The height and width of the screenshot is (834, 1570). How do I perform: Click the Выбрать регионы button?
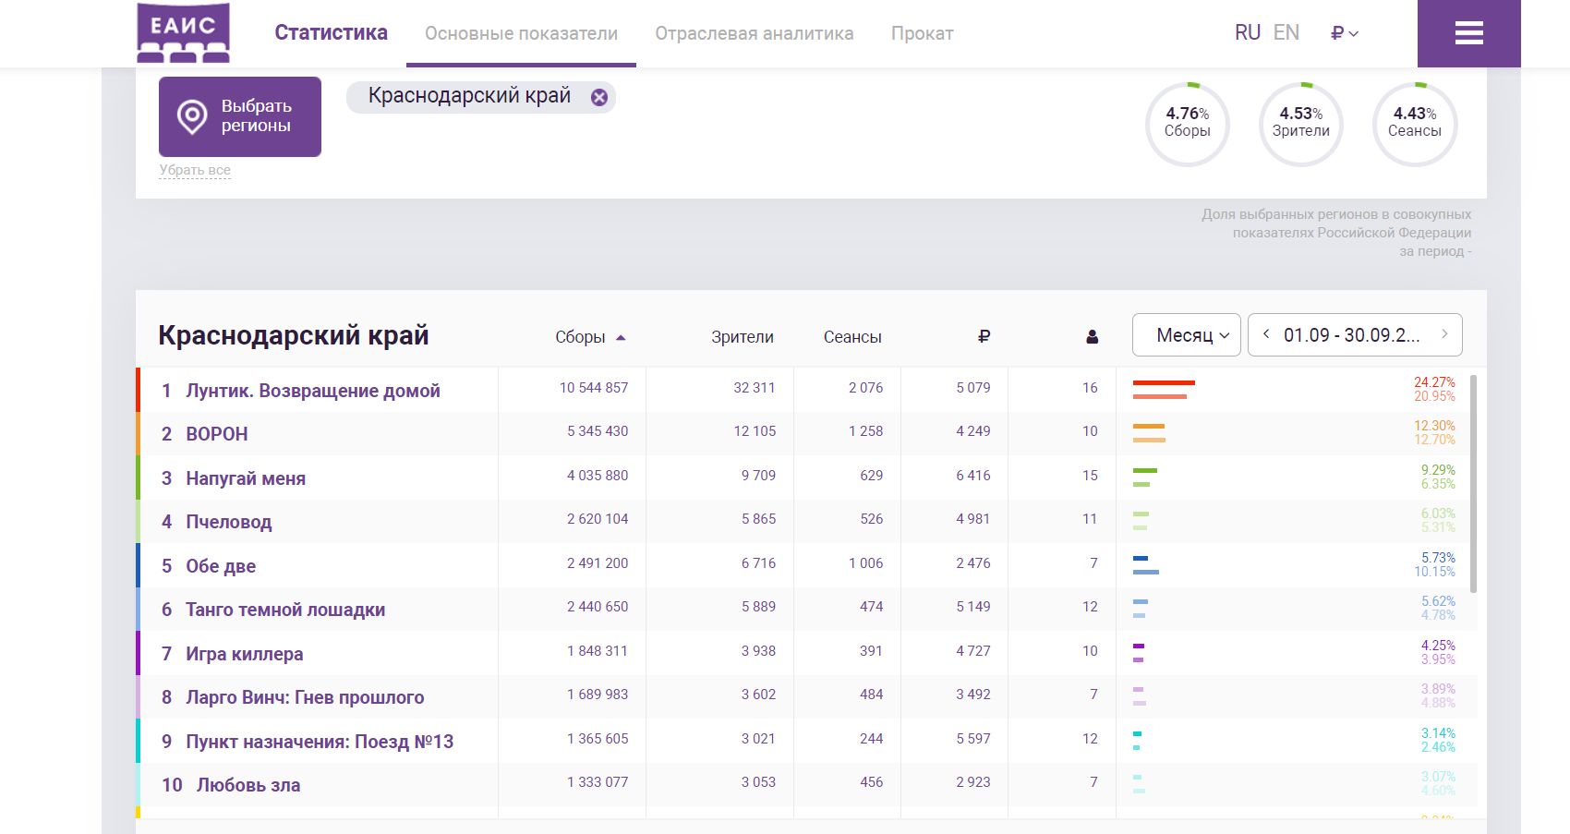click(240, 116)
